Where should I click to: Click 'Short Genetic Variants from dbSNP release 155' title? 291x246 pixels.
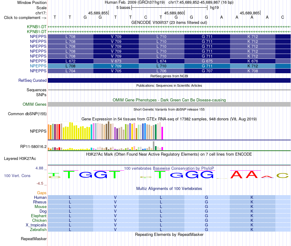point(169,109)
